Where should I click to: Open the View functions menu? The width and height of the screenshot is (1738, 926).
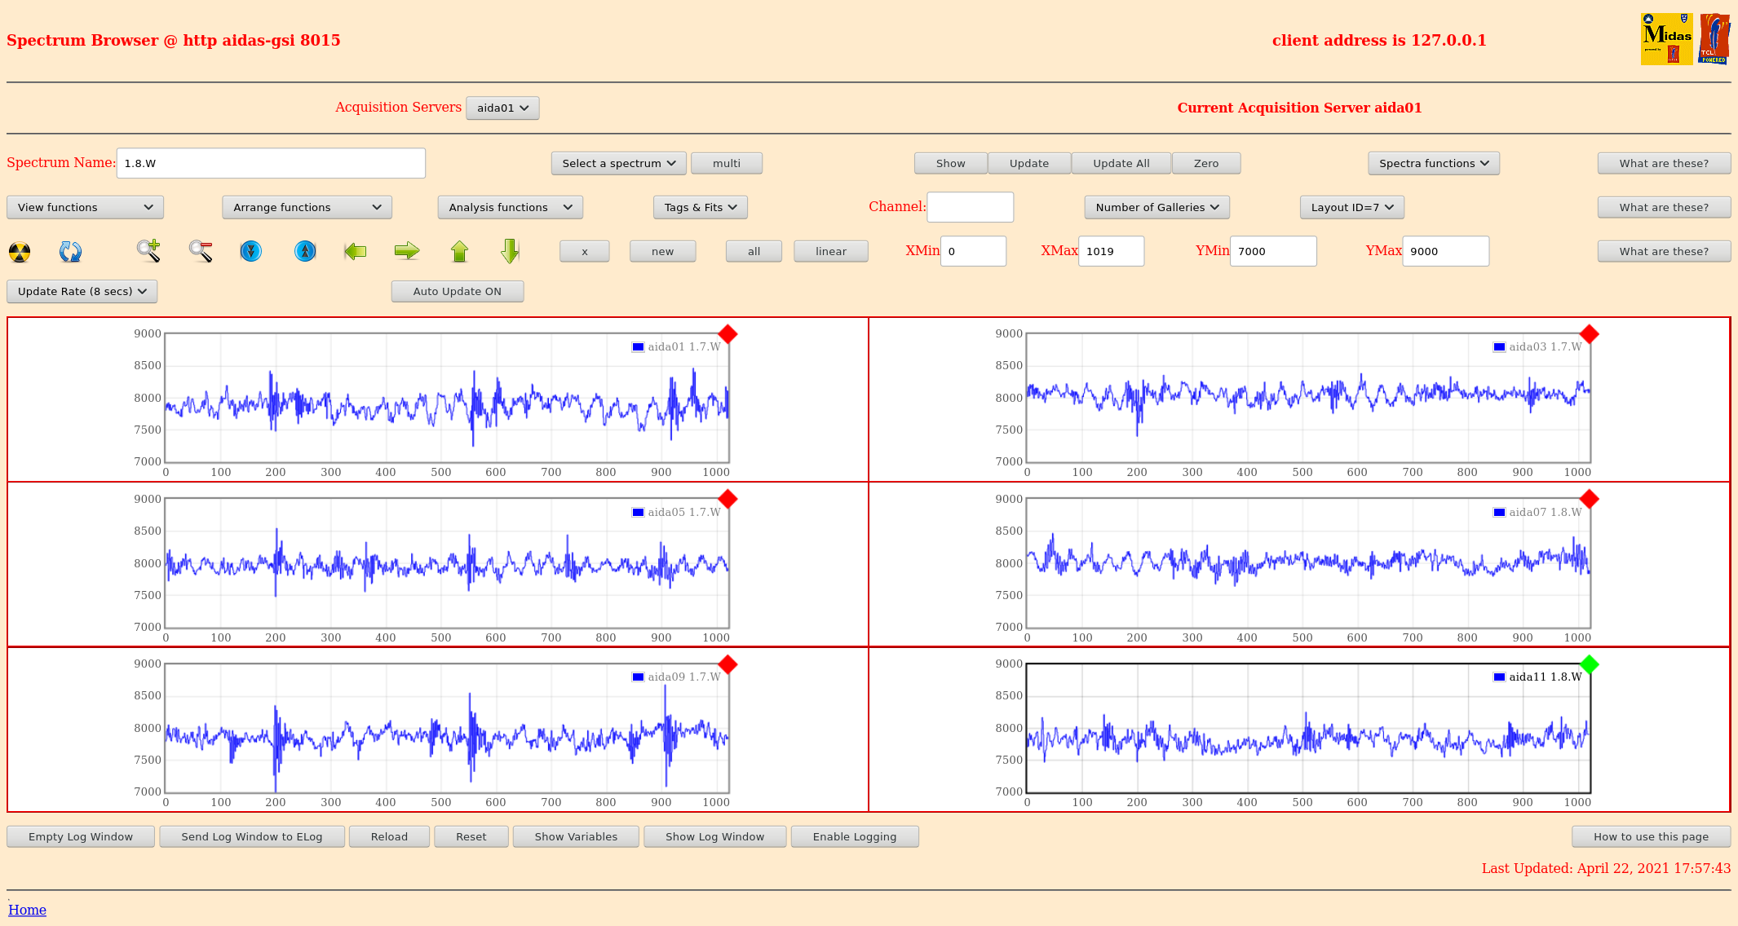click(x=85, y=208)
